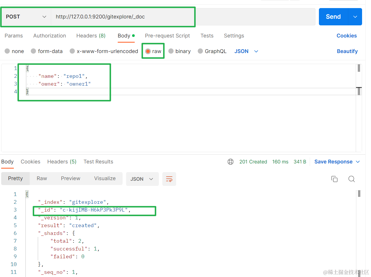Select the binary body option

(x=171, y=51)
